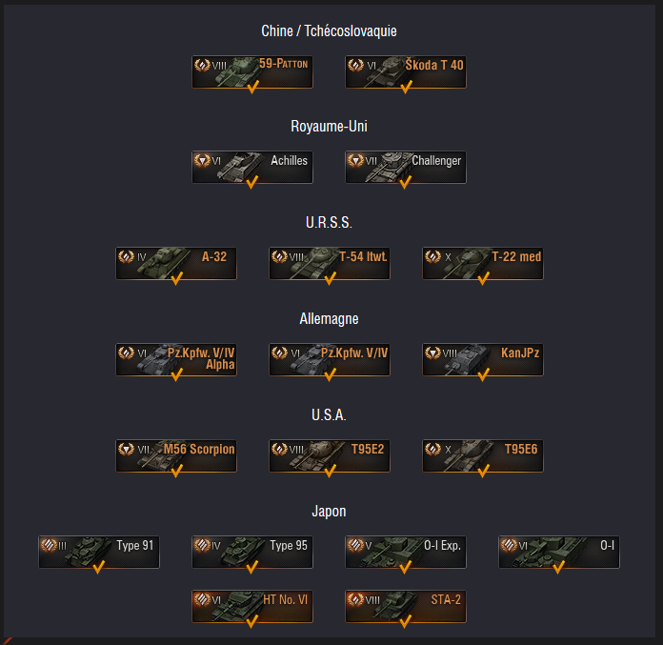Click the O-I heavy tank thumbnail
Viewport: 663px width, 645px height.
tap(550, 551)
